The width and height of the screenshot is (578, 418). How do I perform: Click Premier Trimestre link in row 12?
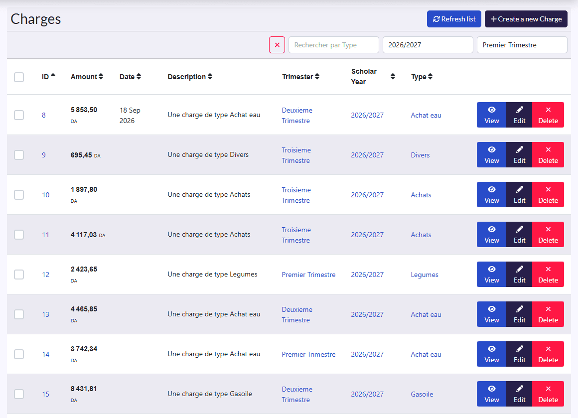pyautogui.click(x=308, y=275)
